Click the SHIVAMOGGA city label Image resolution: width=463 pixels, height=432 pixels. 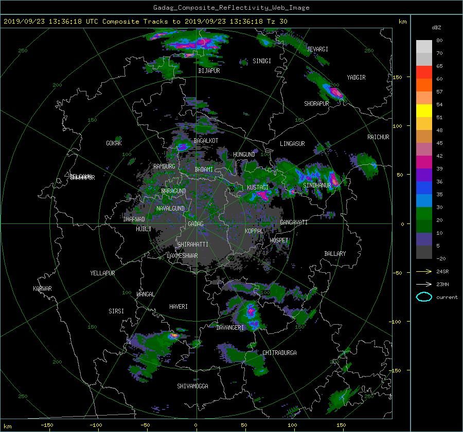point(192,386)
